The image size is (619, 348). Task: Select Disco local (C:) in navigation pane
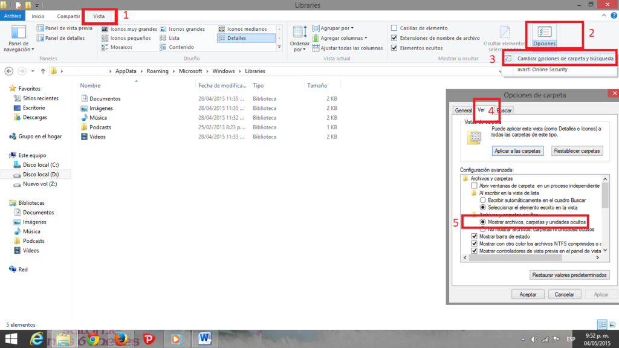41,165
